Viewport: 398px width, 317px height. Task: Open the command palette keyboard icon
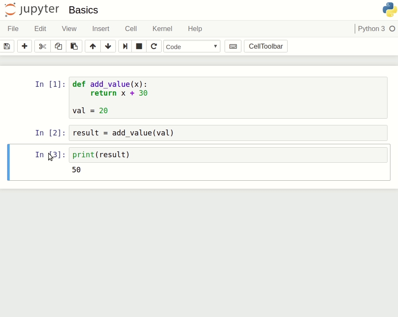click(233, 46)
